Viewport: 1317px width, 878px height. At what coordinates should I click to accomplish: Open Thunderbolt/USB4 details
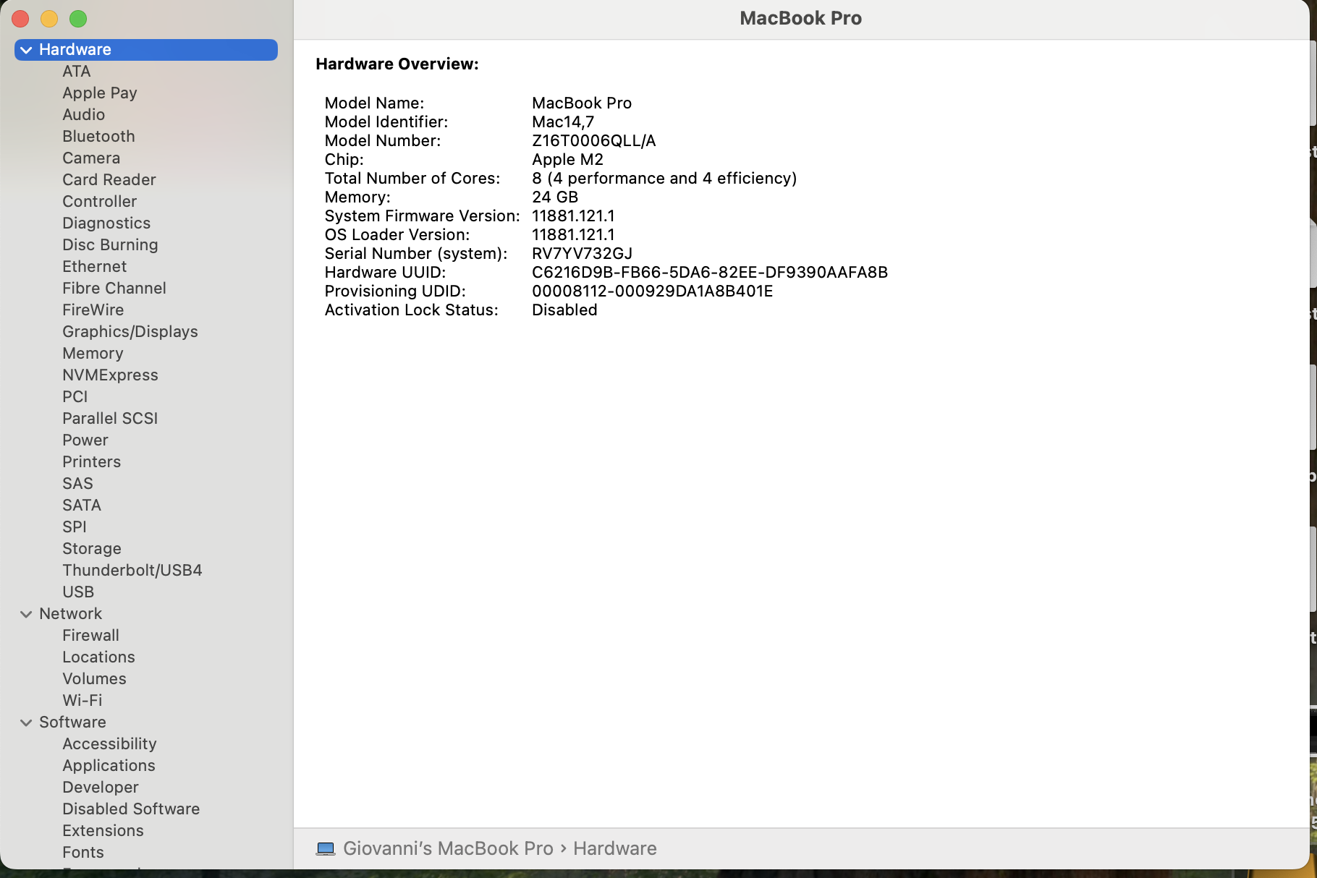tap(132, 571)
